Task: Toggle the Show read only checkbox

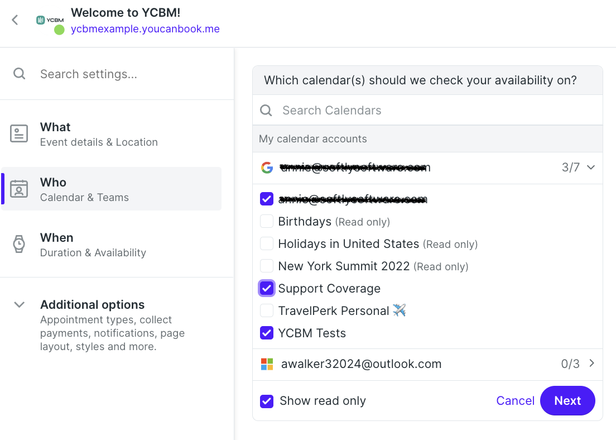Action: pos(267,401)
